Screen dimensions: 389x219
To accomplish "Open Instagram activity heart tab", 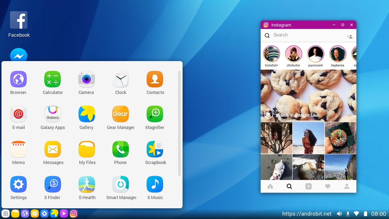I will coord(327,187).
